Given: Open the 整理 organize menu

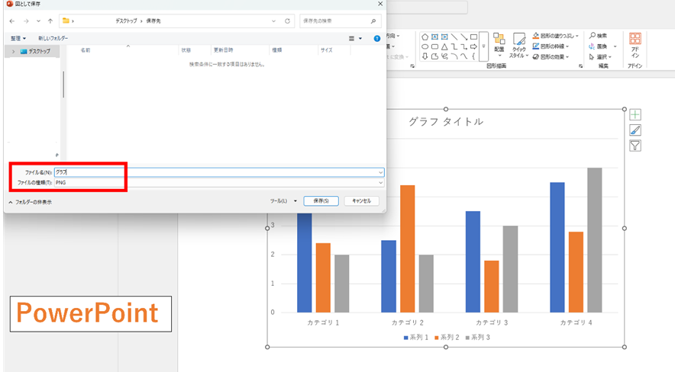Looking at the screenshot, I should pyautogui.click(x=18, y=38).
